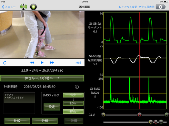Tap the disabled 取得 button
Image resolution: width=169 pixels, height=126 pixels.
click(74, 121)
